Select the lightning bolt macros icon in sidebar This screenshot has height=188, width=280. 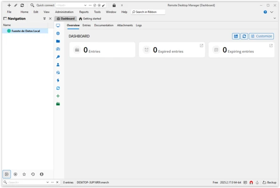coord(58,80)
